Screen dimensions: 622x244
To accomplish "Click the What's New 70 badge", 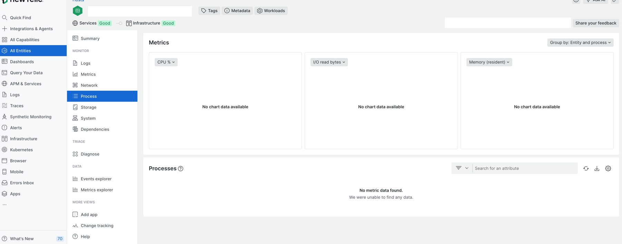I will point(60,238).
